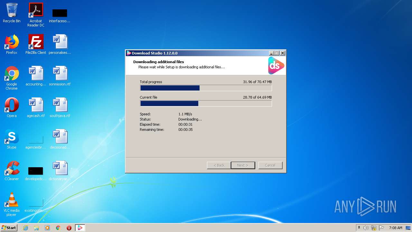
Task: Cancel the Download Studio setup
Action: coord(270,165)
